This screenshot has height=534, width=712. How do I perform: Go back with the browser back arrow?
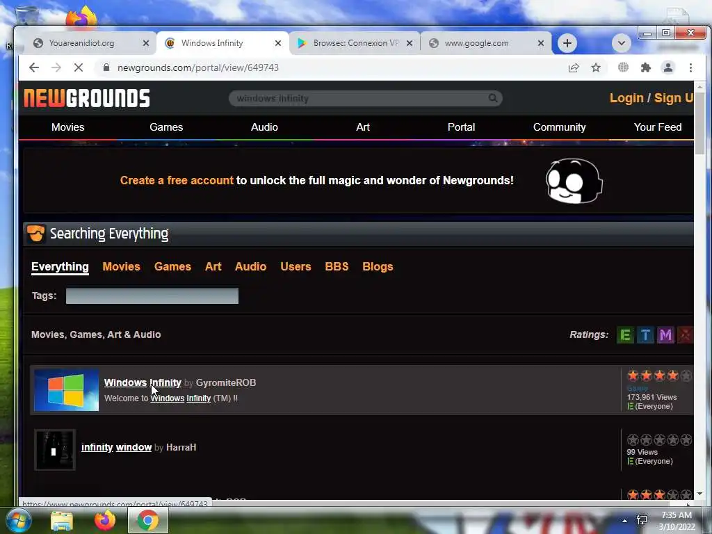click(x=34, y=67)
